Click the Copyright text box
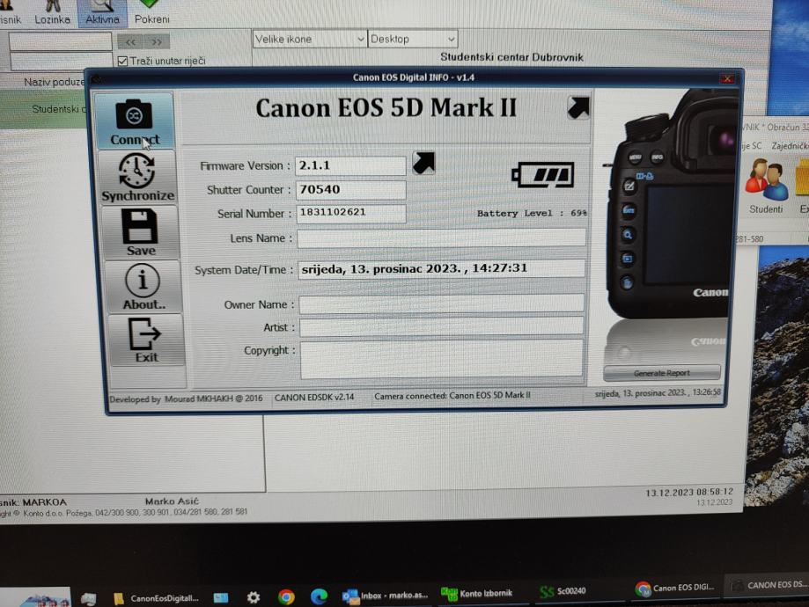This screenshot has width=809, height=607. (442, 359)
